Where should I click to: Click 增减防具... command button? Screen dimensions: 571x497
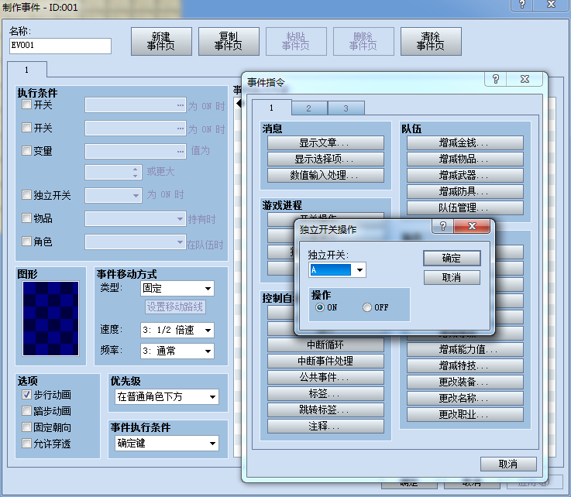pos(465,191)
